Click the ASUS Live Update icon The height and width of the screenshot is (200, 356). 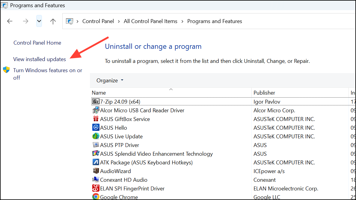[x=96, y=136]
